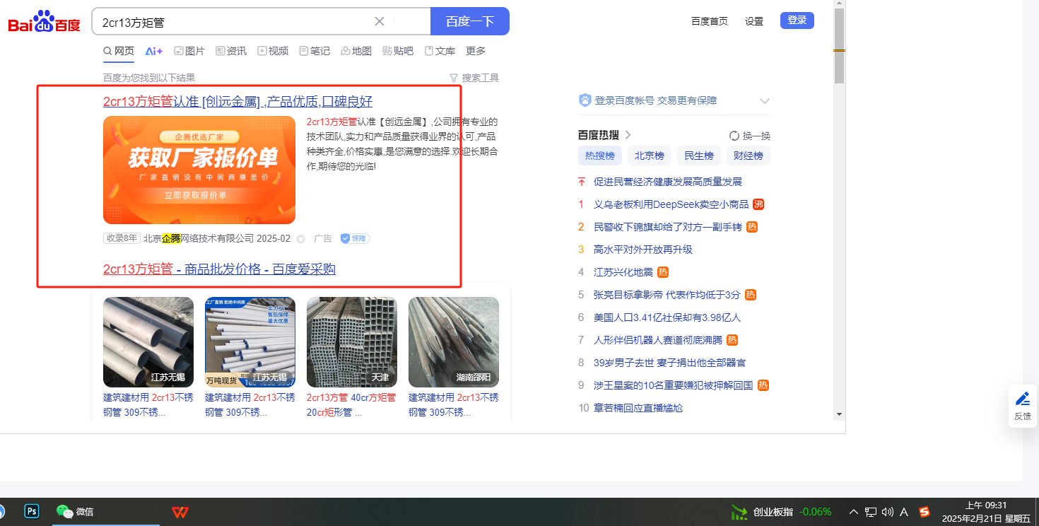1039x526 pixels.
Task: Open 美国人口3.41亿社保却有3.98亿人 topic
Action: [x=667, y=317]
